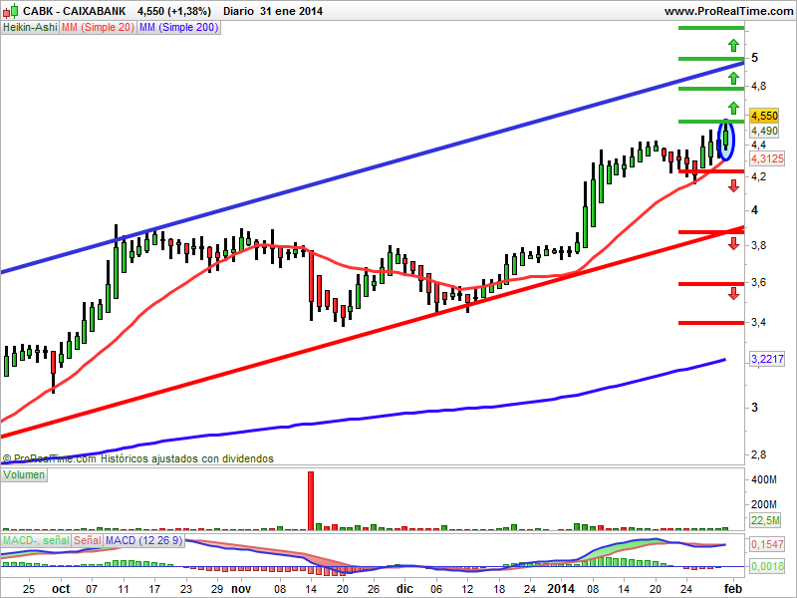Click the 22,5M volume value tag
Screen dimensions: 797x598
pos(765,520)
